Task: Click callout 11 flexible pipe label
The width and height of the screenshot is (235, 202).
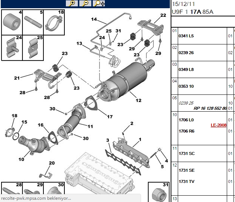Action: coord(90,127)
